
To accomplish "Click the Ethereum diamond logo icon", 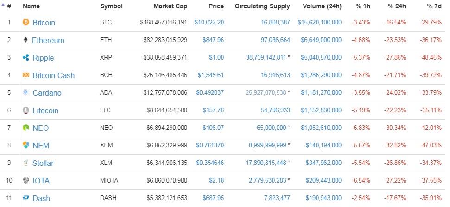I will click(x=26, y=40).
